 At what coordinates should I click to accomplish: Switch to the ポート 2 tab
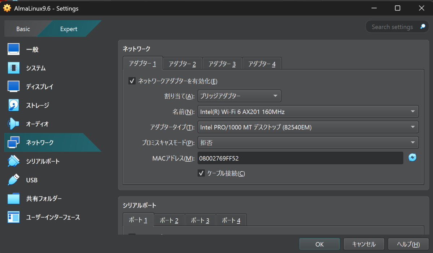point(169,220)
